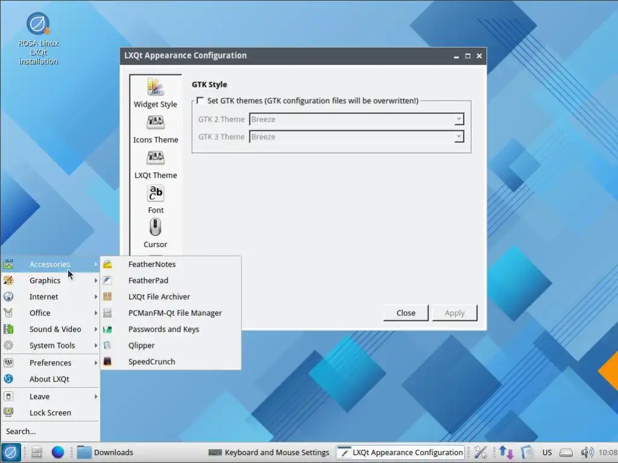Expand the Accessories menu category
This screenshot has width=618, height=463.
point(50,264)
